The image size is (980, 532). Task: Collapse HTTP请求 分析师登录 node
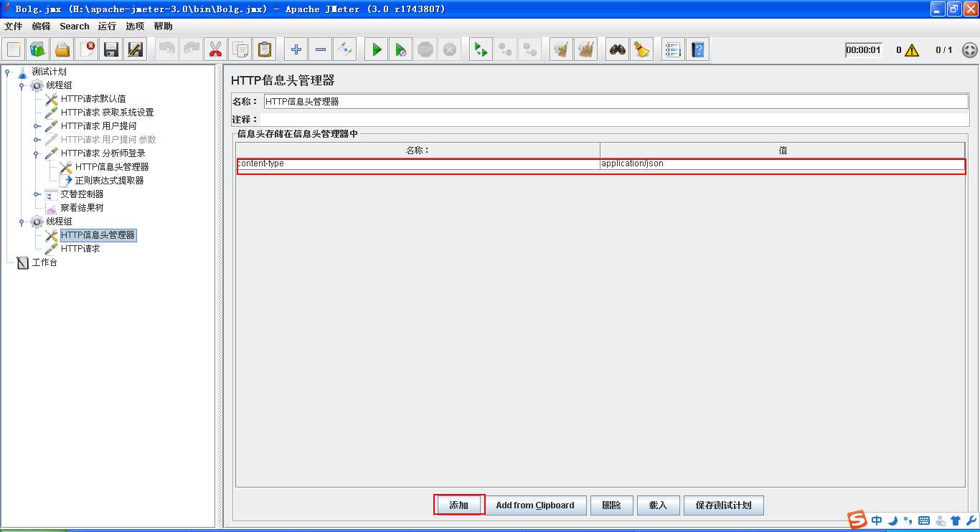point(37,153)
